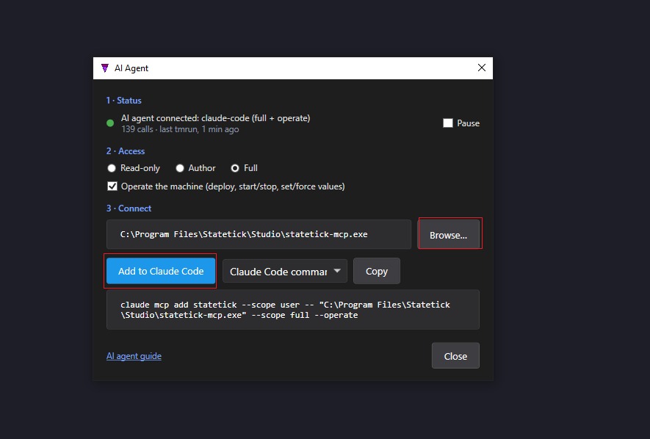Click the '2 · Access' heading
Image resolution: width=650 pixels, height=439 pixels.
point(125,151)
